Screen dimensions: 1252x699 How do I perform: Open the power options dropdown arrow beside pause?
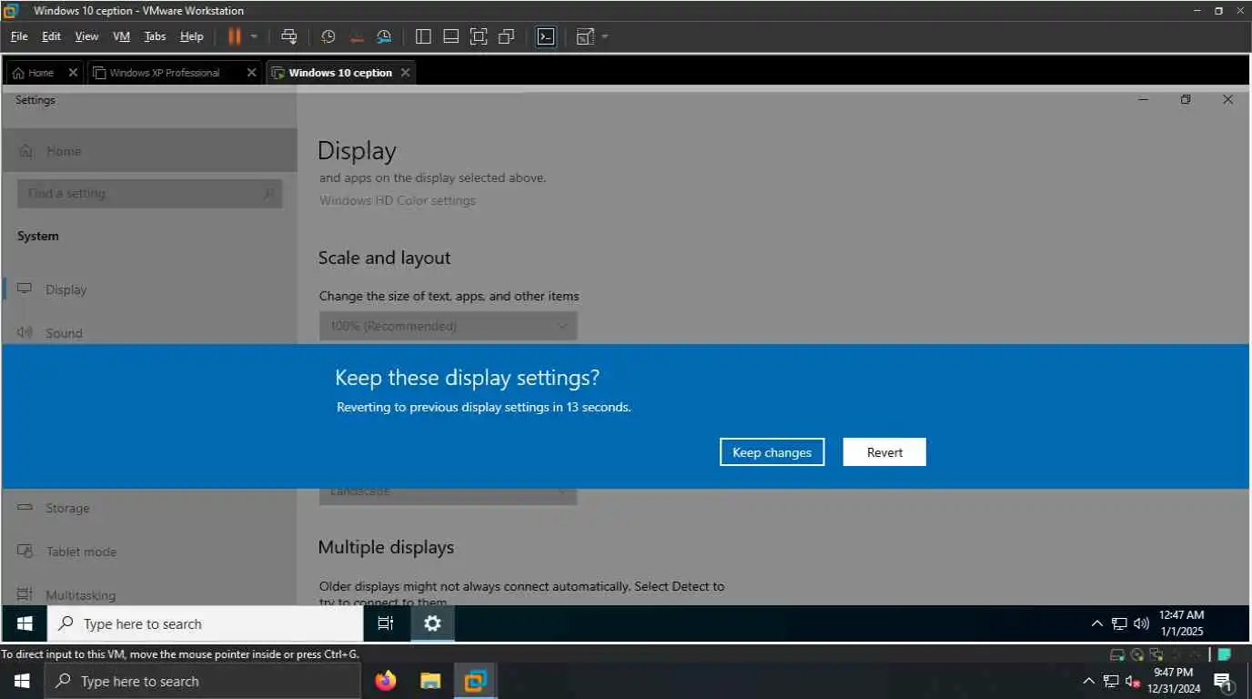pyautogui.click(x=254, y=36)
